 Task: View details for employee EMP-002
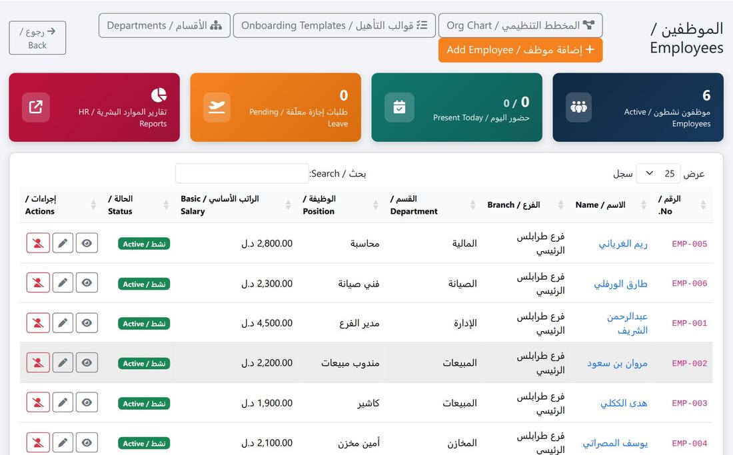coord(87,363)
